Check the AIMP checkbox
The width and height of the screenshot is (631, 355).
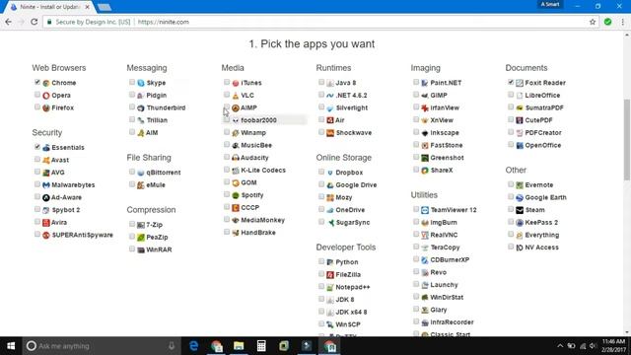pos(227,107)
